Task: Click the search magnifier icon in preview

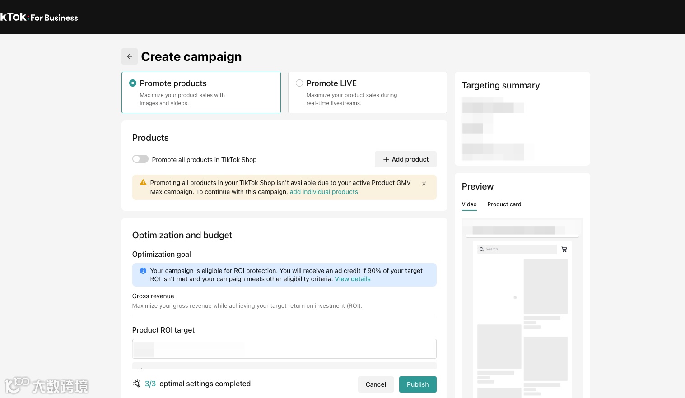Action: [482, 249]
